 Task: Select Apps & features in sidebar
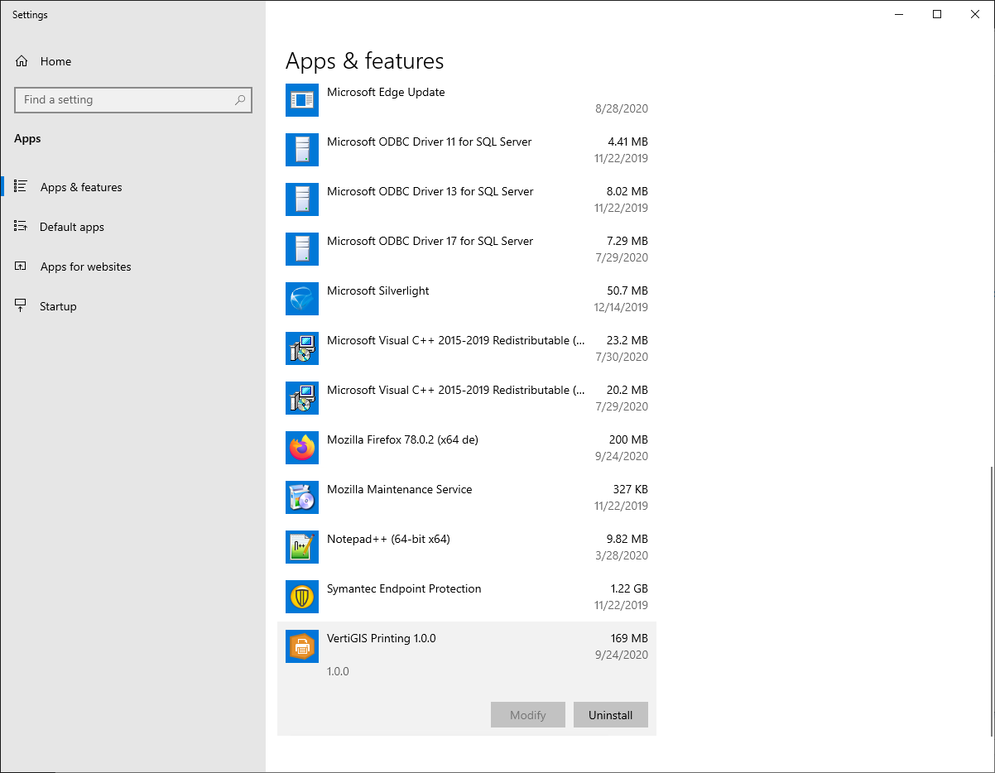[x=81, y=187]
